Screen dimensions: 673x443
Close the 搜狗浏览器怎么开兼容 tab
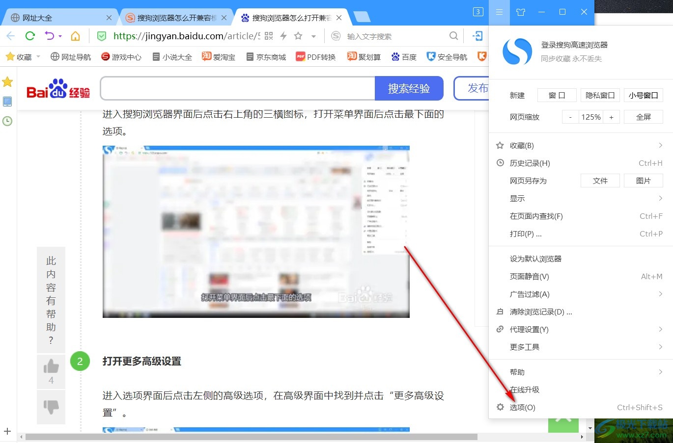point(224,18)
